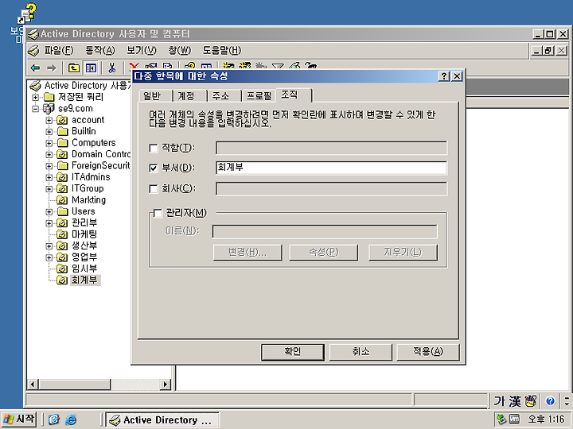Expand the 생산부 OU node
Screen dimensions: 573x429
[49, 245]
